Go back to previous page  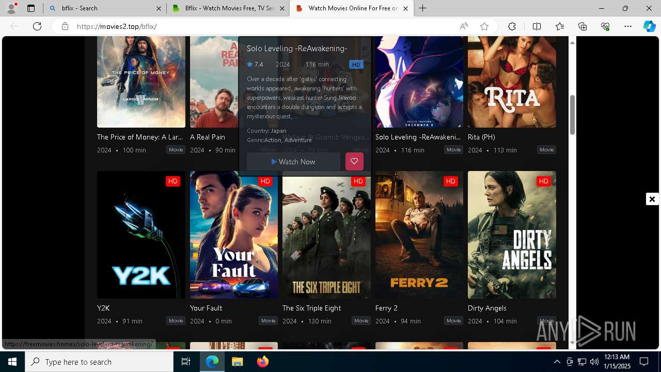point(14,26)
